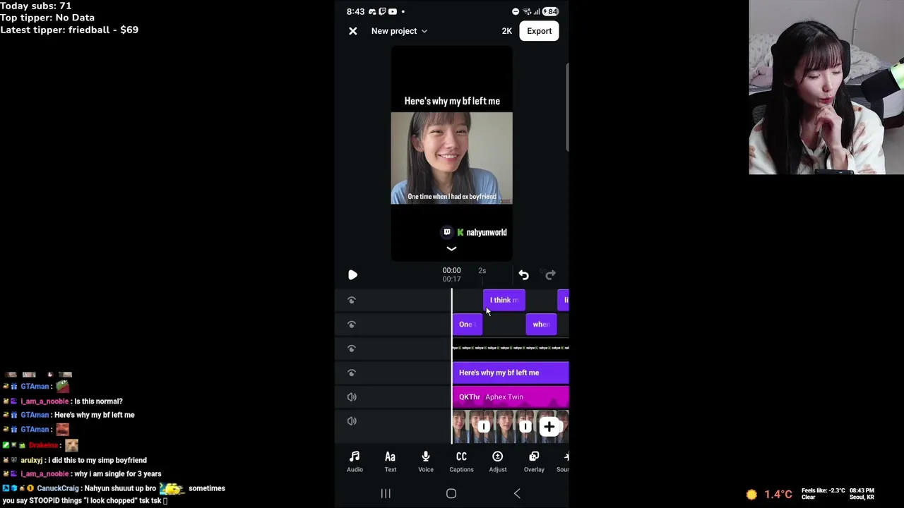Tap the Android recent apps button
904x508 pixels.
pyautogui.click(x=386, y=494)
